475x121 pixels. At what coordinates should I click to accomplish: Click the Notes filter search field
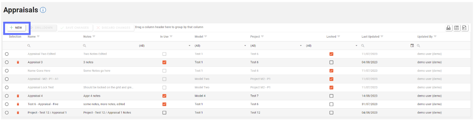point(110,46)
